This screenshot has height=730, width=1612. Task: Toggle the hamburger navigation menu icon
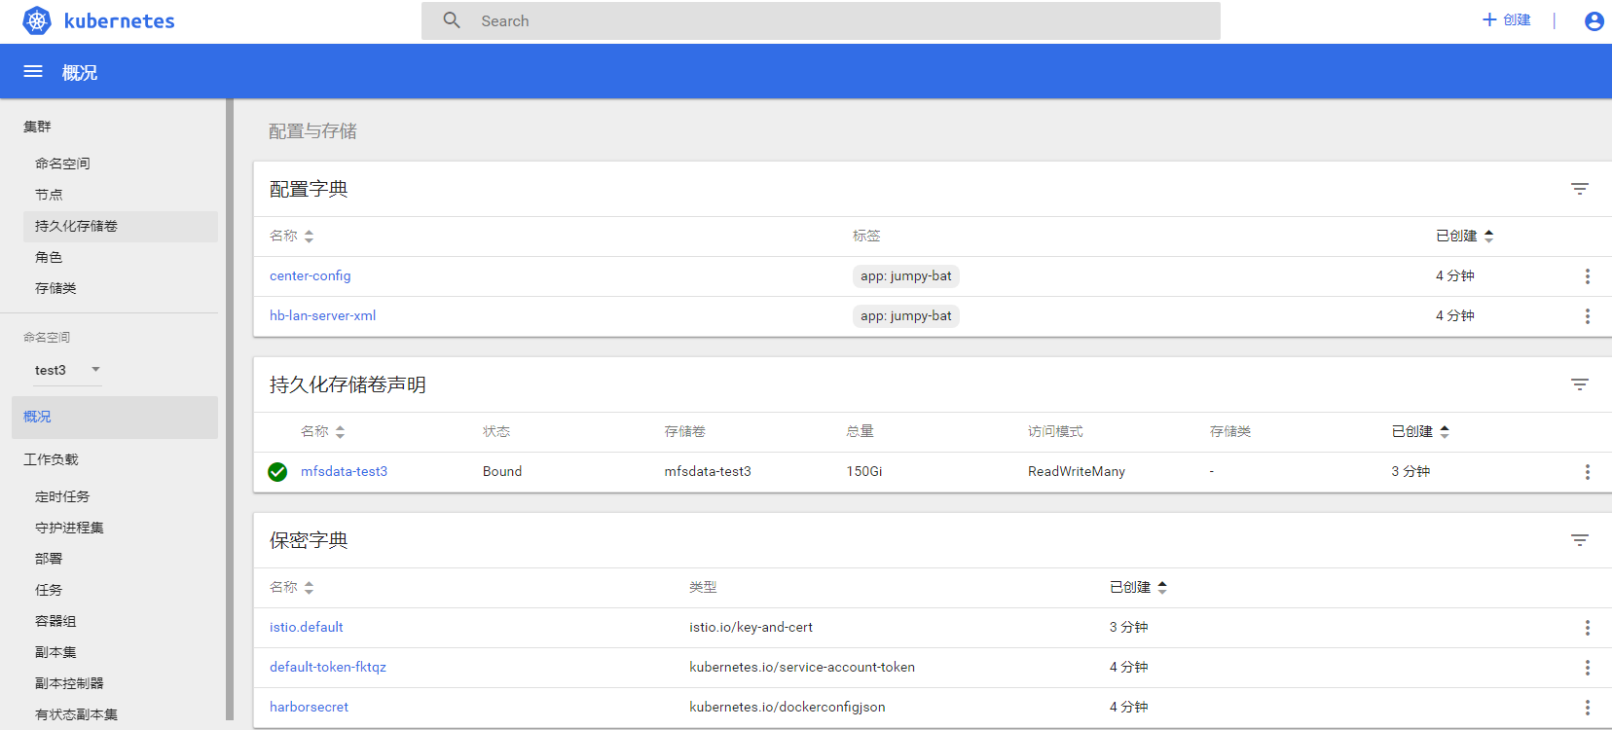click(x=33, y=71)
